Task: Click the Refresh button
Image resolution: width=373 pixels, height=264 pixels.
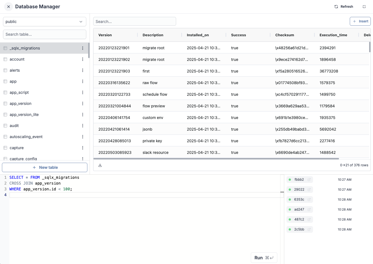Action: [x=344, y=7]
